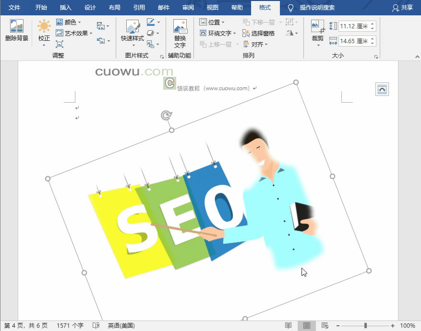Click the Crop (裁剪) tool icon
The width and height of the screenshot is (421, 331).
(318, 26)
